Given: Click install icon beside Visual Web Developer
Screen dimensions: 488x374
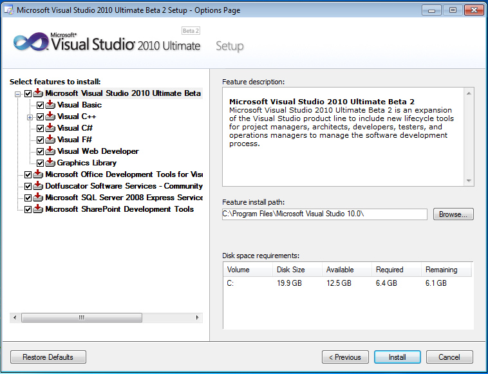Looking at the screenshot, I should pyautogui.click(x=50, y=151).
